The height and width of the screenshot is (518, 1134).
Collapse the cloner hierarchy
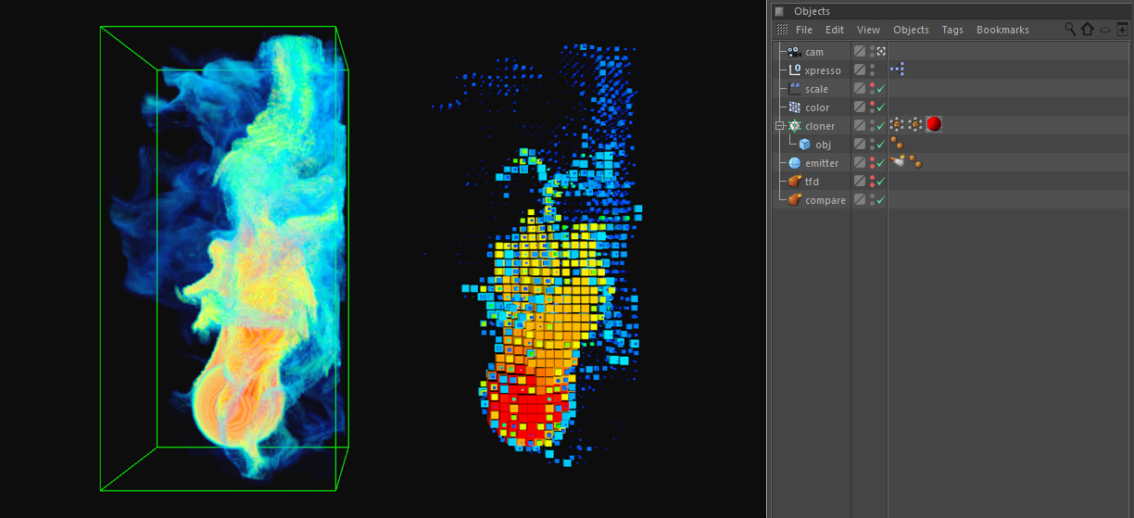click(780, 126)
